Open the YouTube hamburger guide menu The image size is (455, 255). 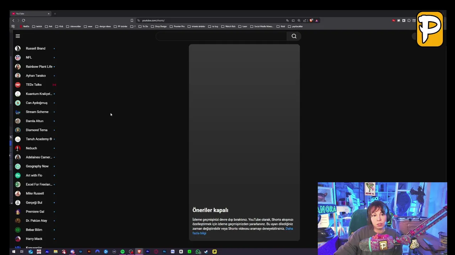coord(18,36)
